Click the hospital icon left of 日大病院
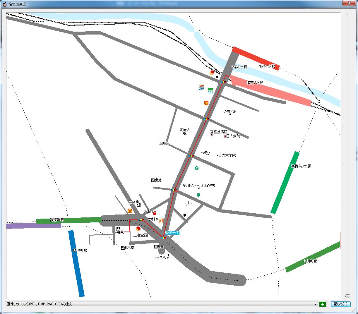 click(225, 136)
